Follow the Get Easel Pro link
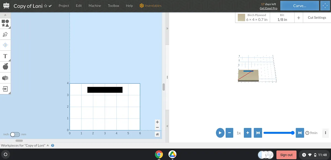The image size is (331, 160). [x=268, y=8]
